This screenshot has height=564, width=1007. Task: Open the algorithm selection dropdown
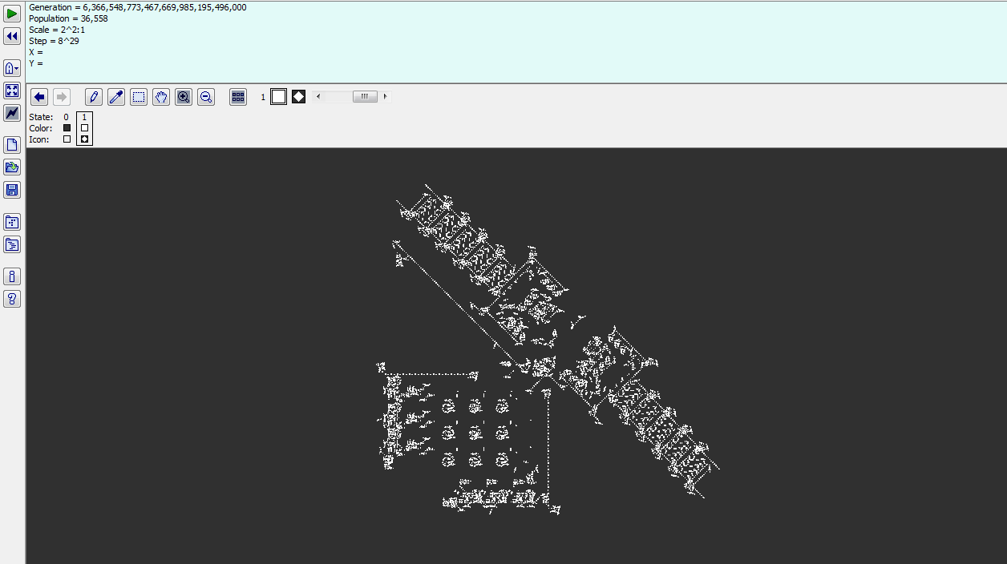[12, 68]
